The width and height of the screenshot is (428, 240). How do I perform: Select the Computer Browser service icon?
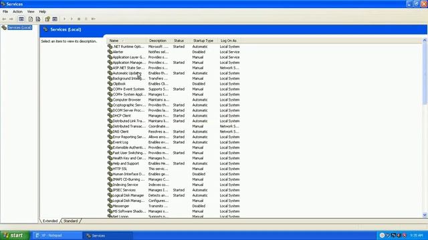coord(110,99)
